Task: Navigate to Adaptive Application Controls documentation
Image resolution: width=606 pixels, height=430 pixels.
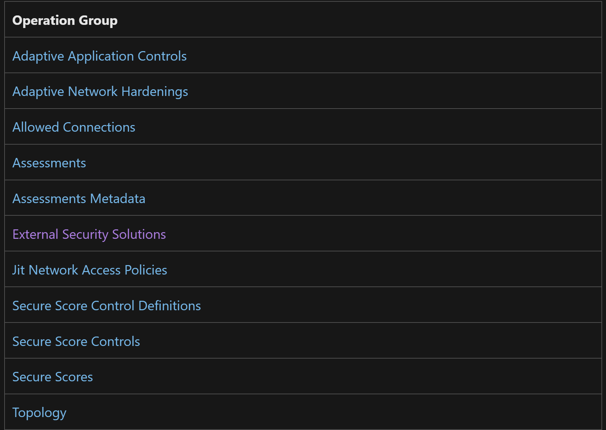Action: 99,56
